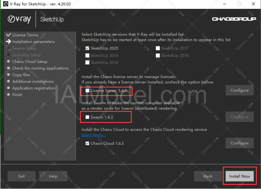Click the Installation parameters arrow icon
This screenshot has width=261, height=189.
pos(8,41)
